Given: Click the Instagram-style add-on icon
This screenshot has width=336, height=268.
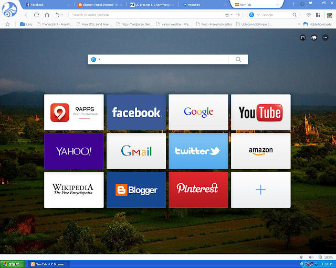Looking at the screenshot, I should pyautogui.click(x=330, y=15).
